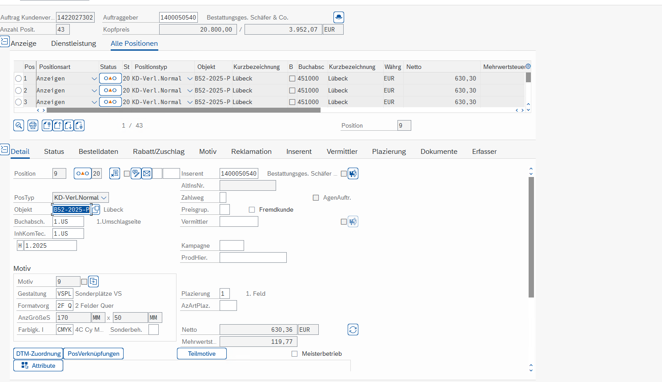Click the envelope mail icon in the Detail row
This screenshot has height=382, width=662.
pyautogui.click(x=147, y=173)
